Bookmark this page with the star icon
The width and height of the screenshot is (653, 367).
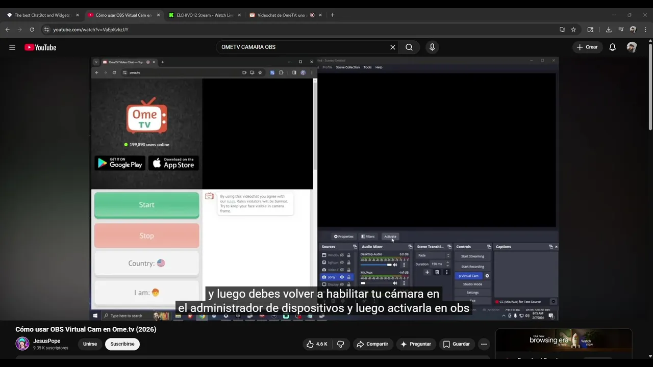[x=573, y=30]
